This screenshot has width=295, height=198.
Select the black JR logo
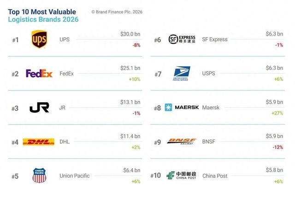click(39, 107)
